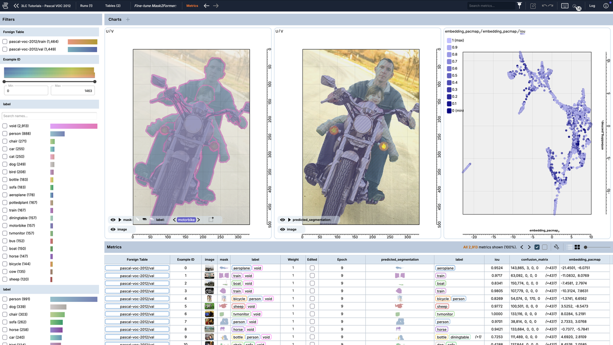Switch the Metrics table to list view

coord(570,247)
